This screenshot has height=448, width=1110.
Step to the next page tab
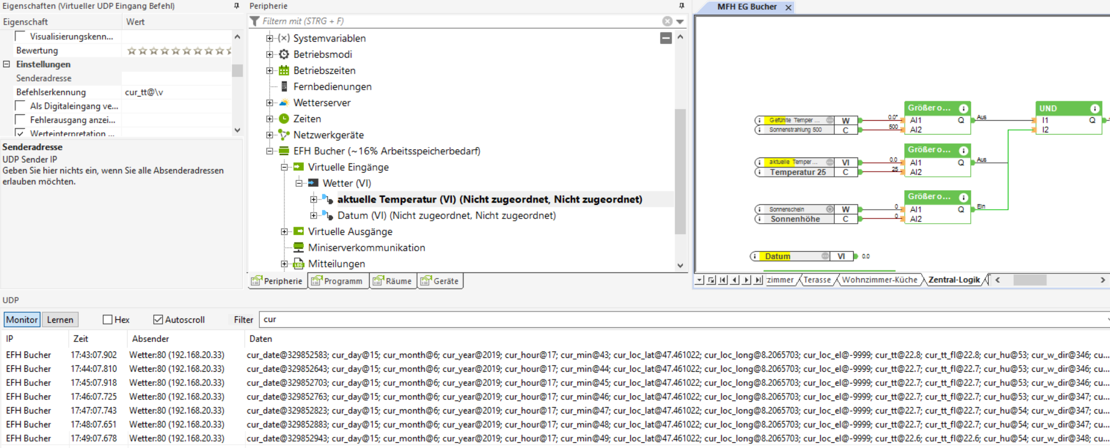[x=746, y=280]
